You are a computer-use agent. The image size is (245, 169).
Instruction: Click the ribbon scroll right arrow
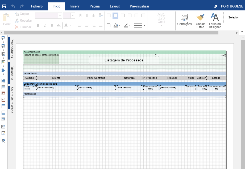click(x=237, y=33)
